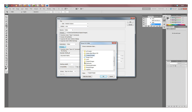Expand the PhotoshopPortable folder node

[83, 65]
